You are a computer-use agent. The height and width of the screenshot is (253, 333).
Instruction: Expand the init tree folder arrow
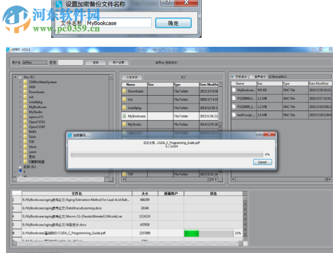[x=20, y=97]
